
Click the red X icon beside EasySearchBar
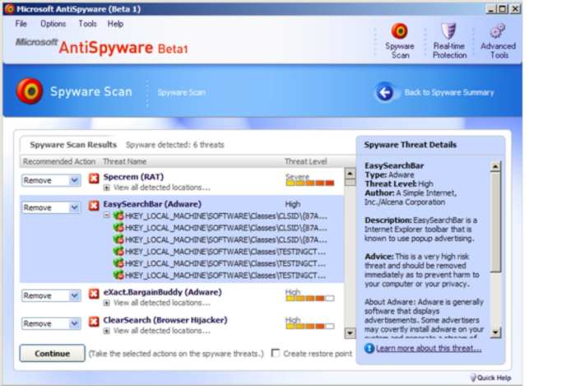click(x=94, y=206)
